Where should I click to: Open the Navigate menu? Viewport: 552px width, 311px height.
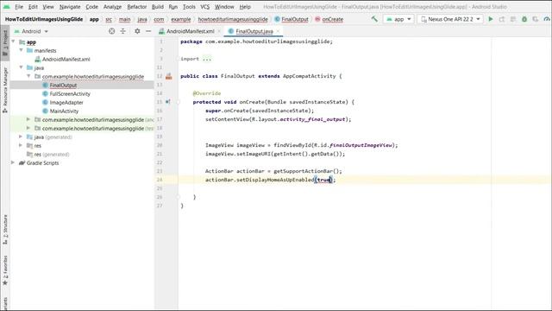pyautogui.click(x=70, y=7)
